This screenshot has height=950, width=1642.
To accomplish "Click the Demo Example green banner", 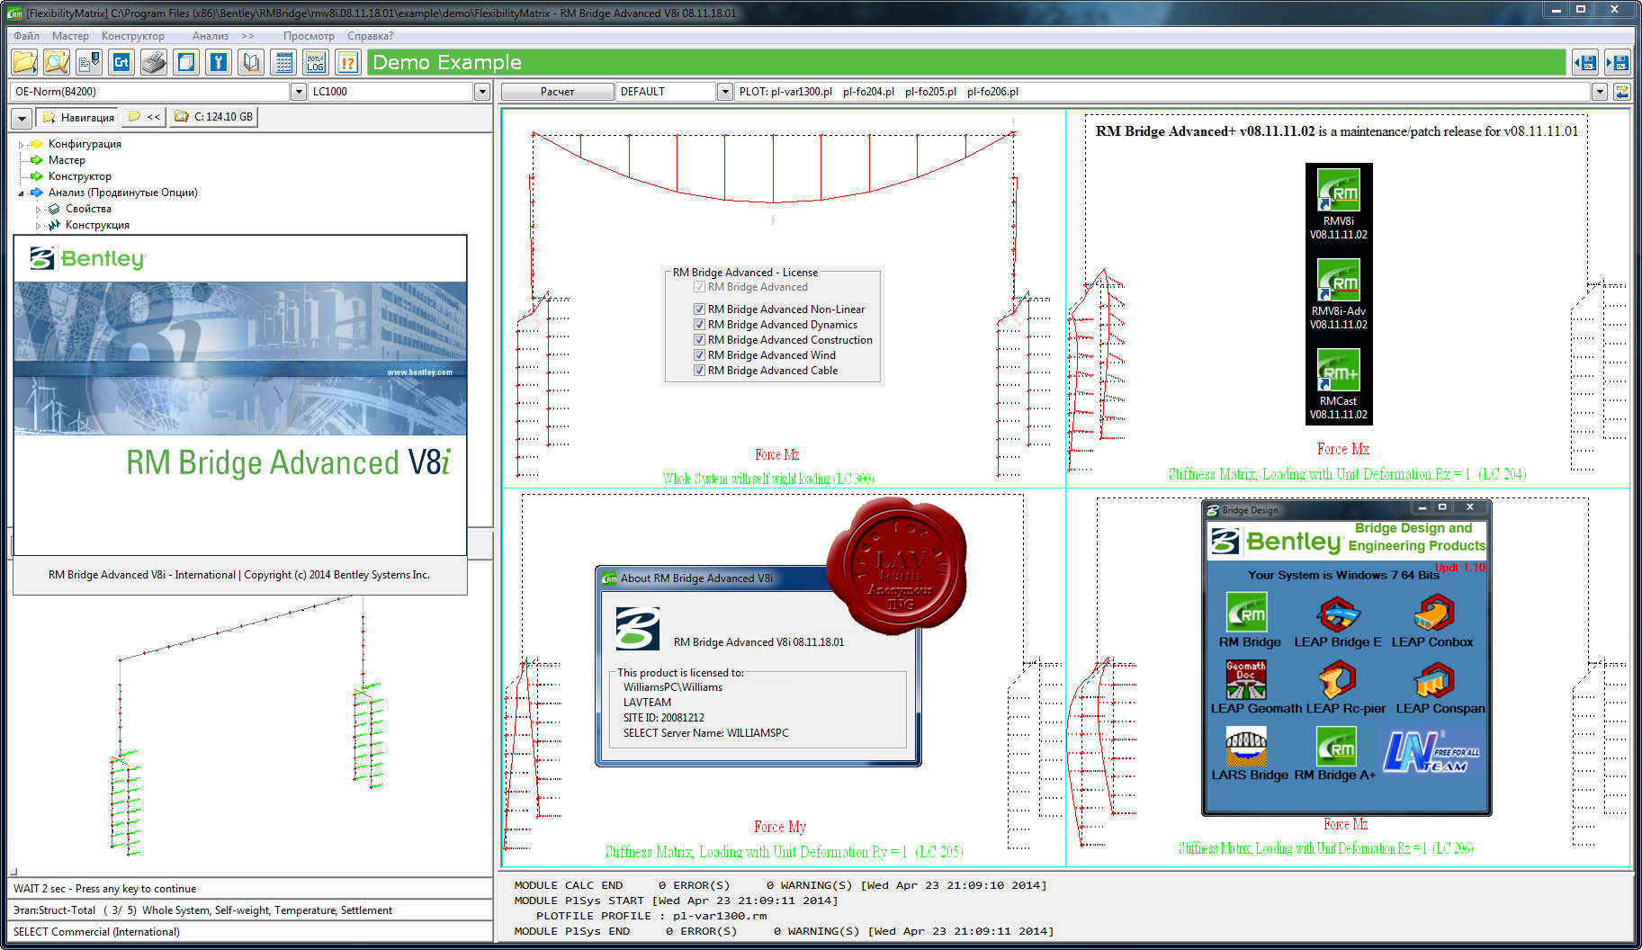I will (966, 62).
